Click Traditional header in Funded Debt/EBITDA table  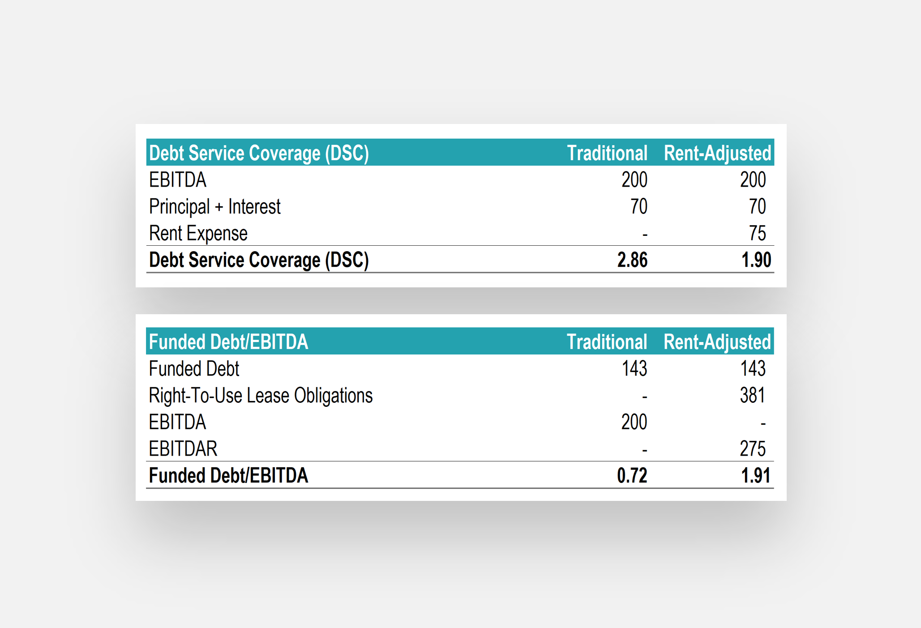pos(607,342)
